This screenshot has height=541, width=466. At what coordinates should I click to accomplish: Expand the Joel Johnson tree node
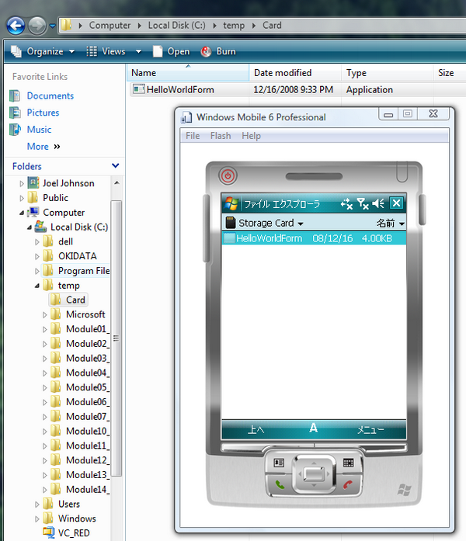[x=22, y=183]
